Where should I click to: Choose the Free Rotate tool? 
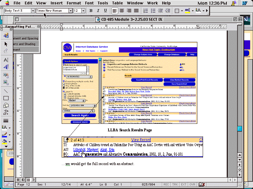6,51
